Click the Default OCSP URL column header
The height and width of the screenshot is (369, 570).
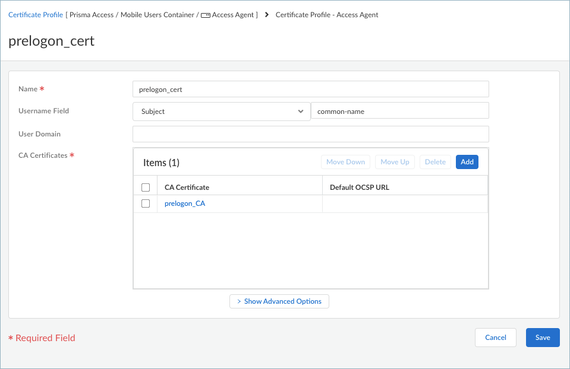359,187
